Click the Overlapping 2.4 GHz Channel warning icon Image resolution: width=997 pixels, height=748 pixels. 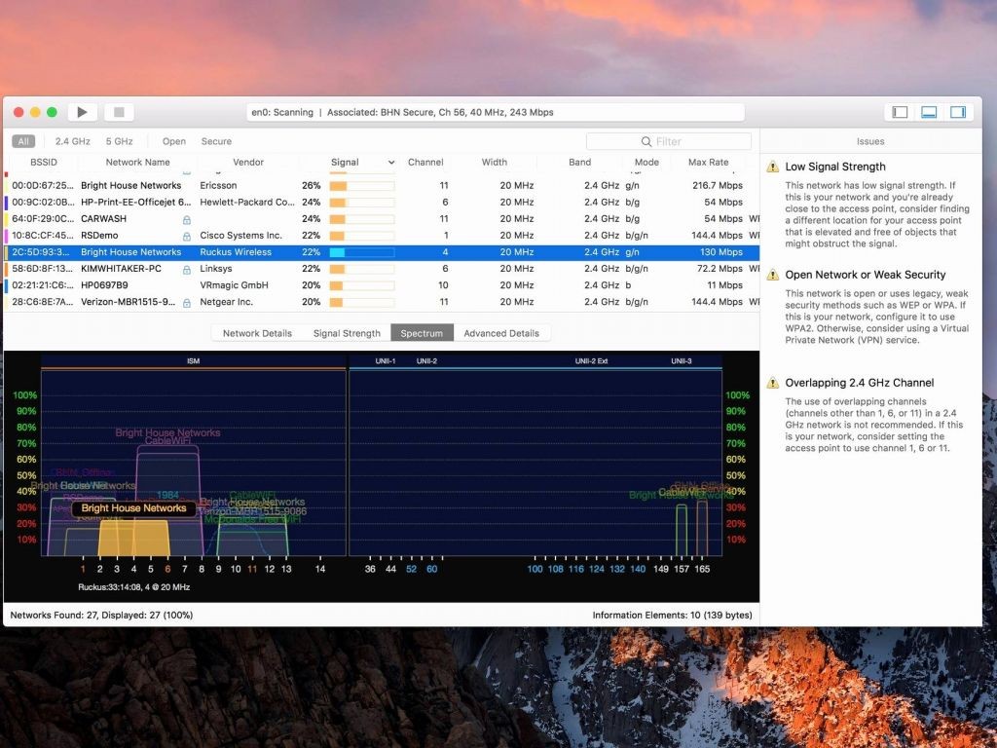(773, 383)
